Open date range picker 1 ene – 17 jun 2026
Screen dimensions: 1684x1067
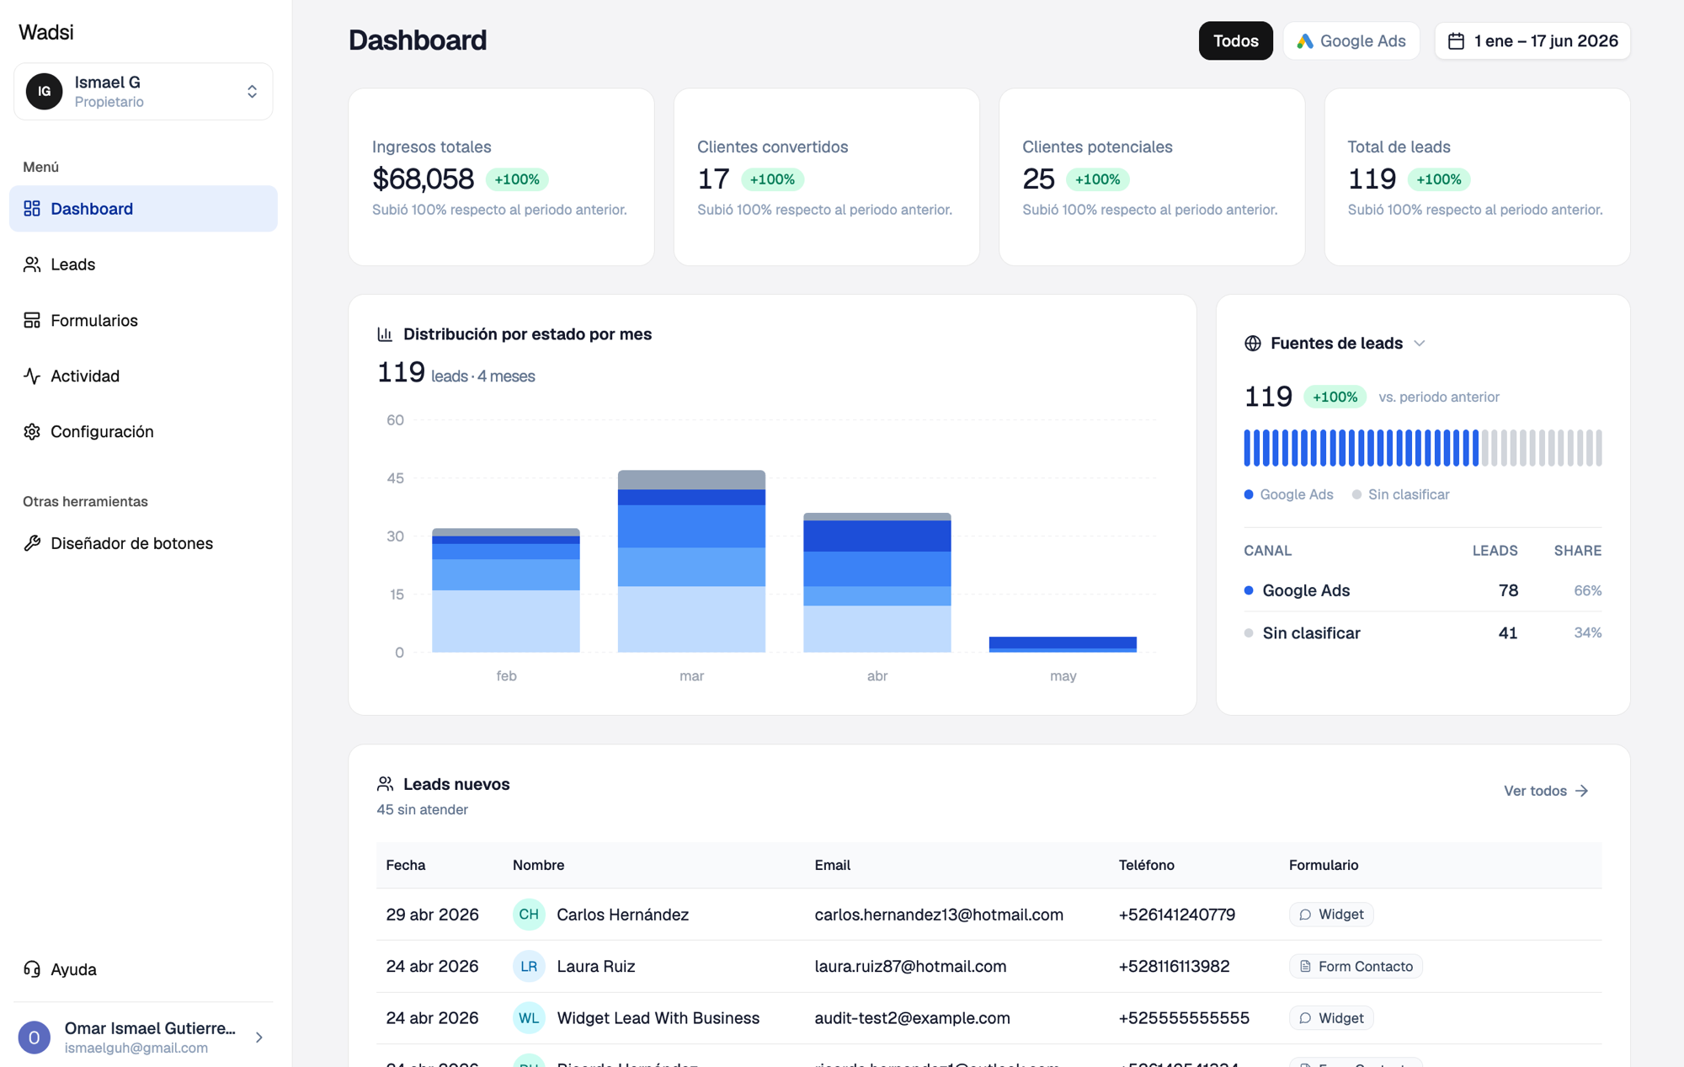(x=1532, y=41)
